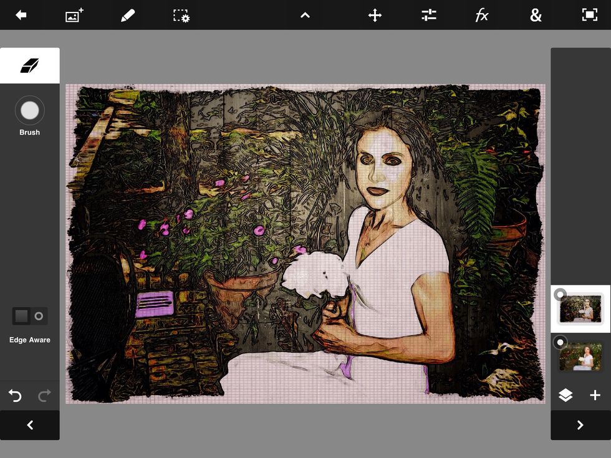Redo the last edit
This screenshot has height=458, width=611.
[44, 395]
